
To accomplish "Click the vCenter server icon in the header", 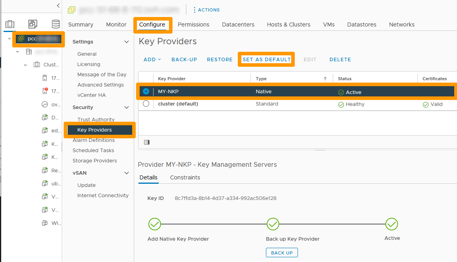I will pyautogui.click(x=72, y=9).
